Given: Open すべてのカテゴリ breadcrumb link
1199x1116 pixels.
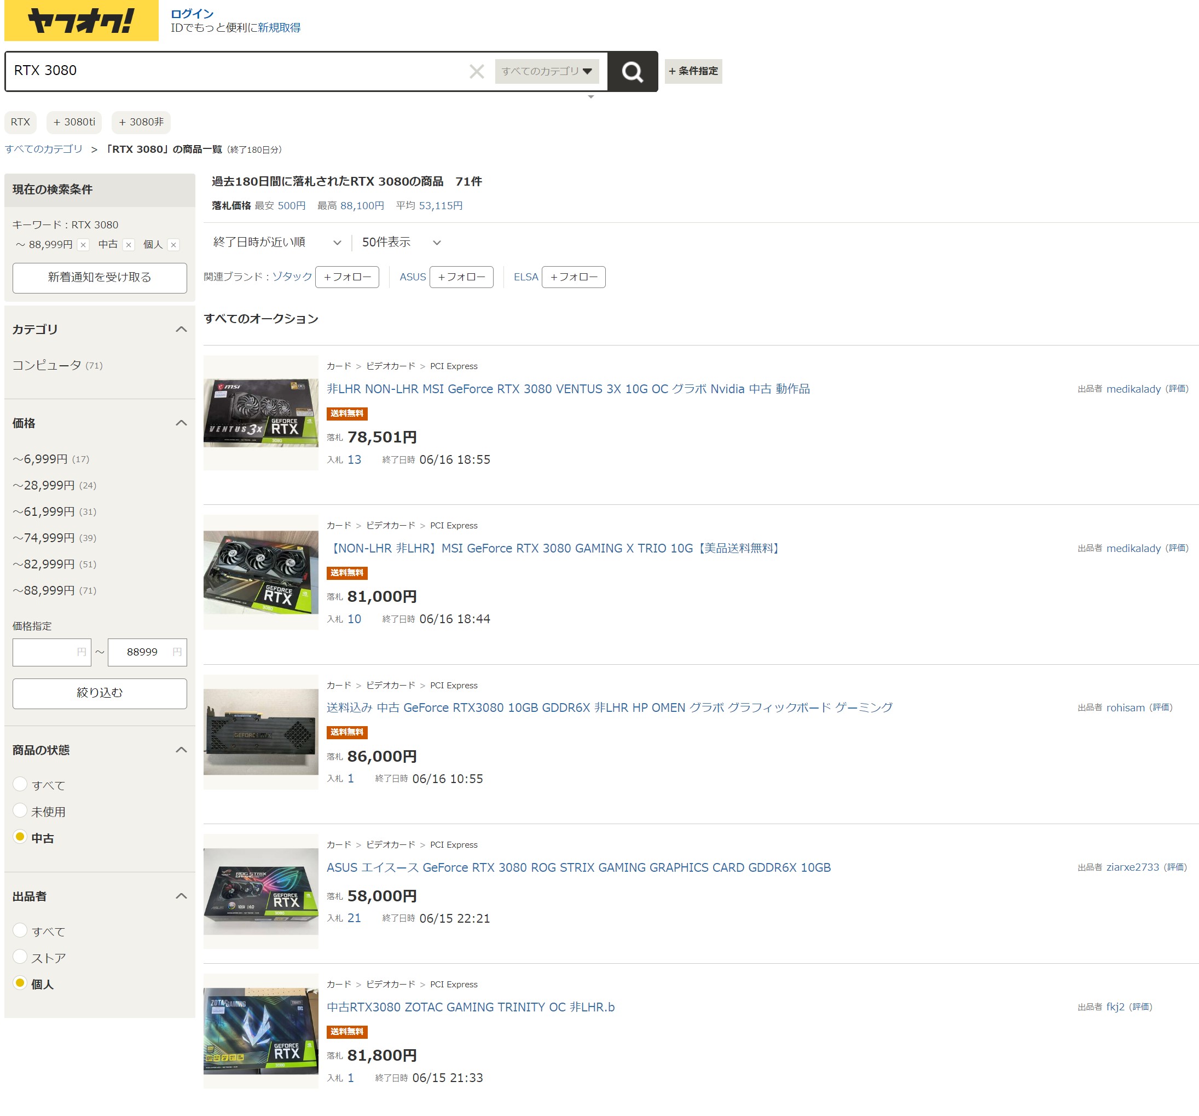Looking at the screenshot, I should [43, 149].
